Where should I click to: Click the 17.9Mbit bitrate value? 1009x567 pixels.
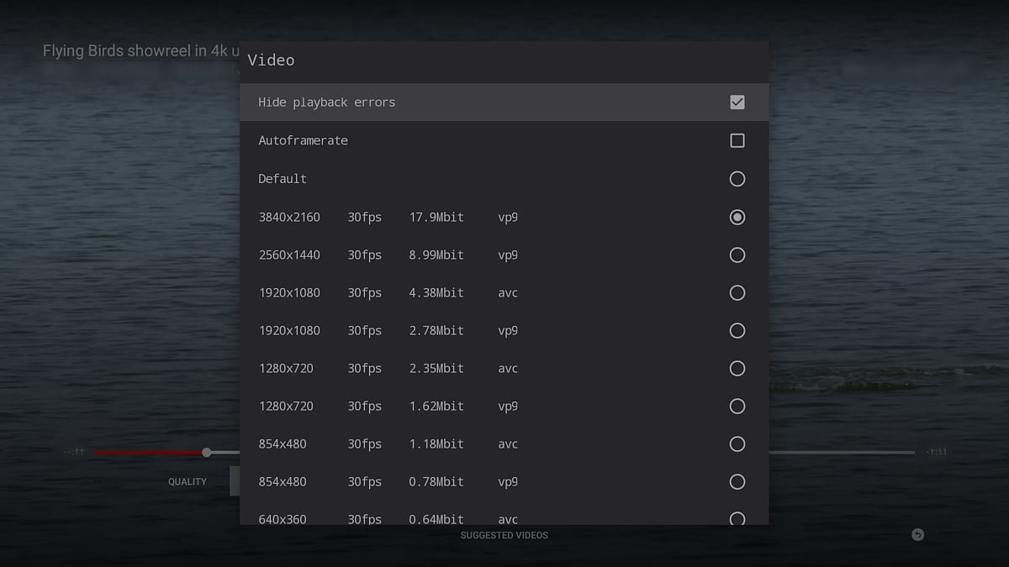(436, 217)
